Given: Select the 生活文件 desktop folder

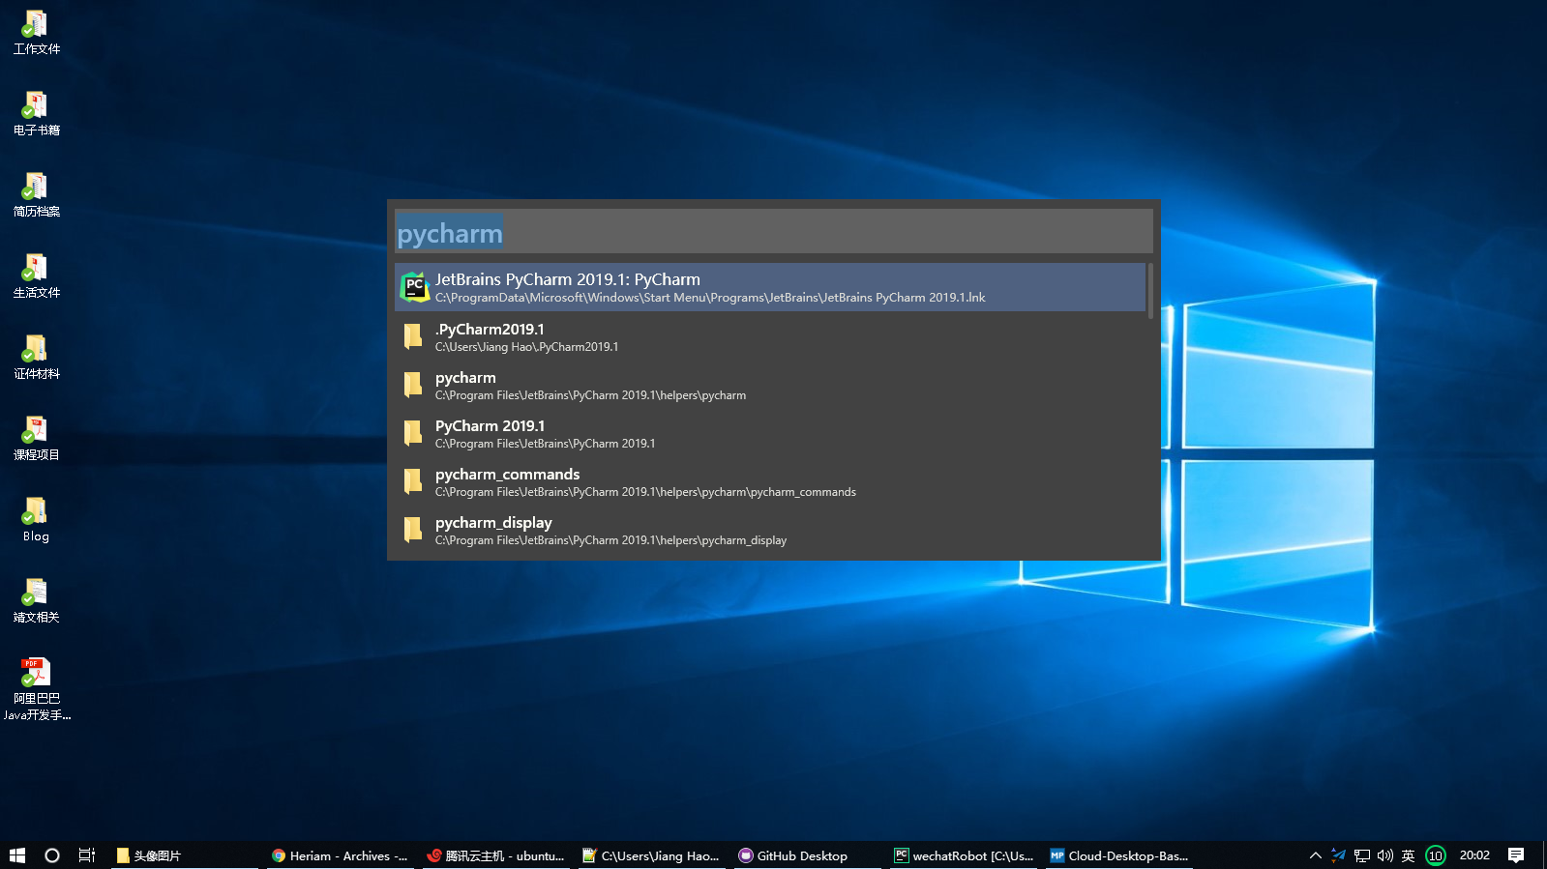Looking at the screenshot, I should 37,275.
